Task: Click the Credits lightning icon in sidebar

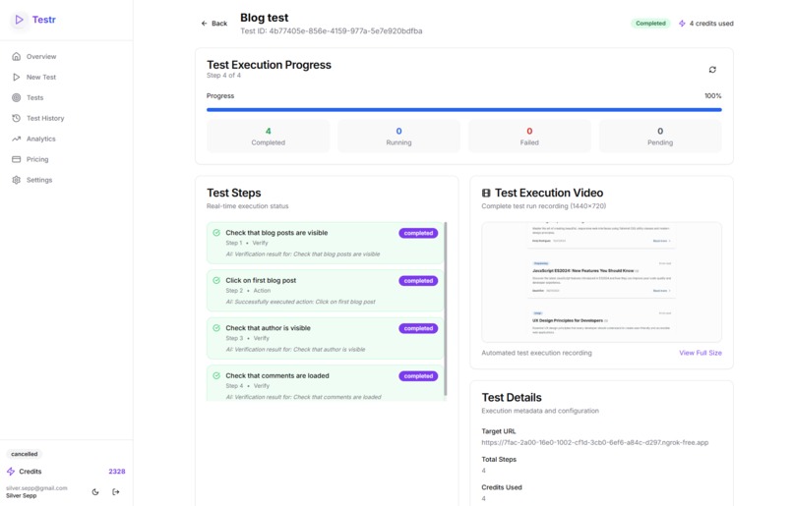Action: tap(11, 472)
